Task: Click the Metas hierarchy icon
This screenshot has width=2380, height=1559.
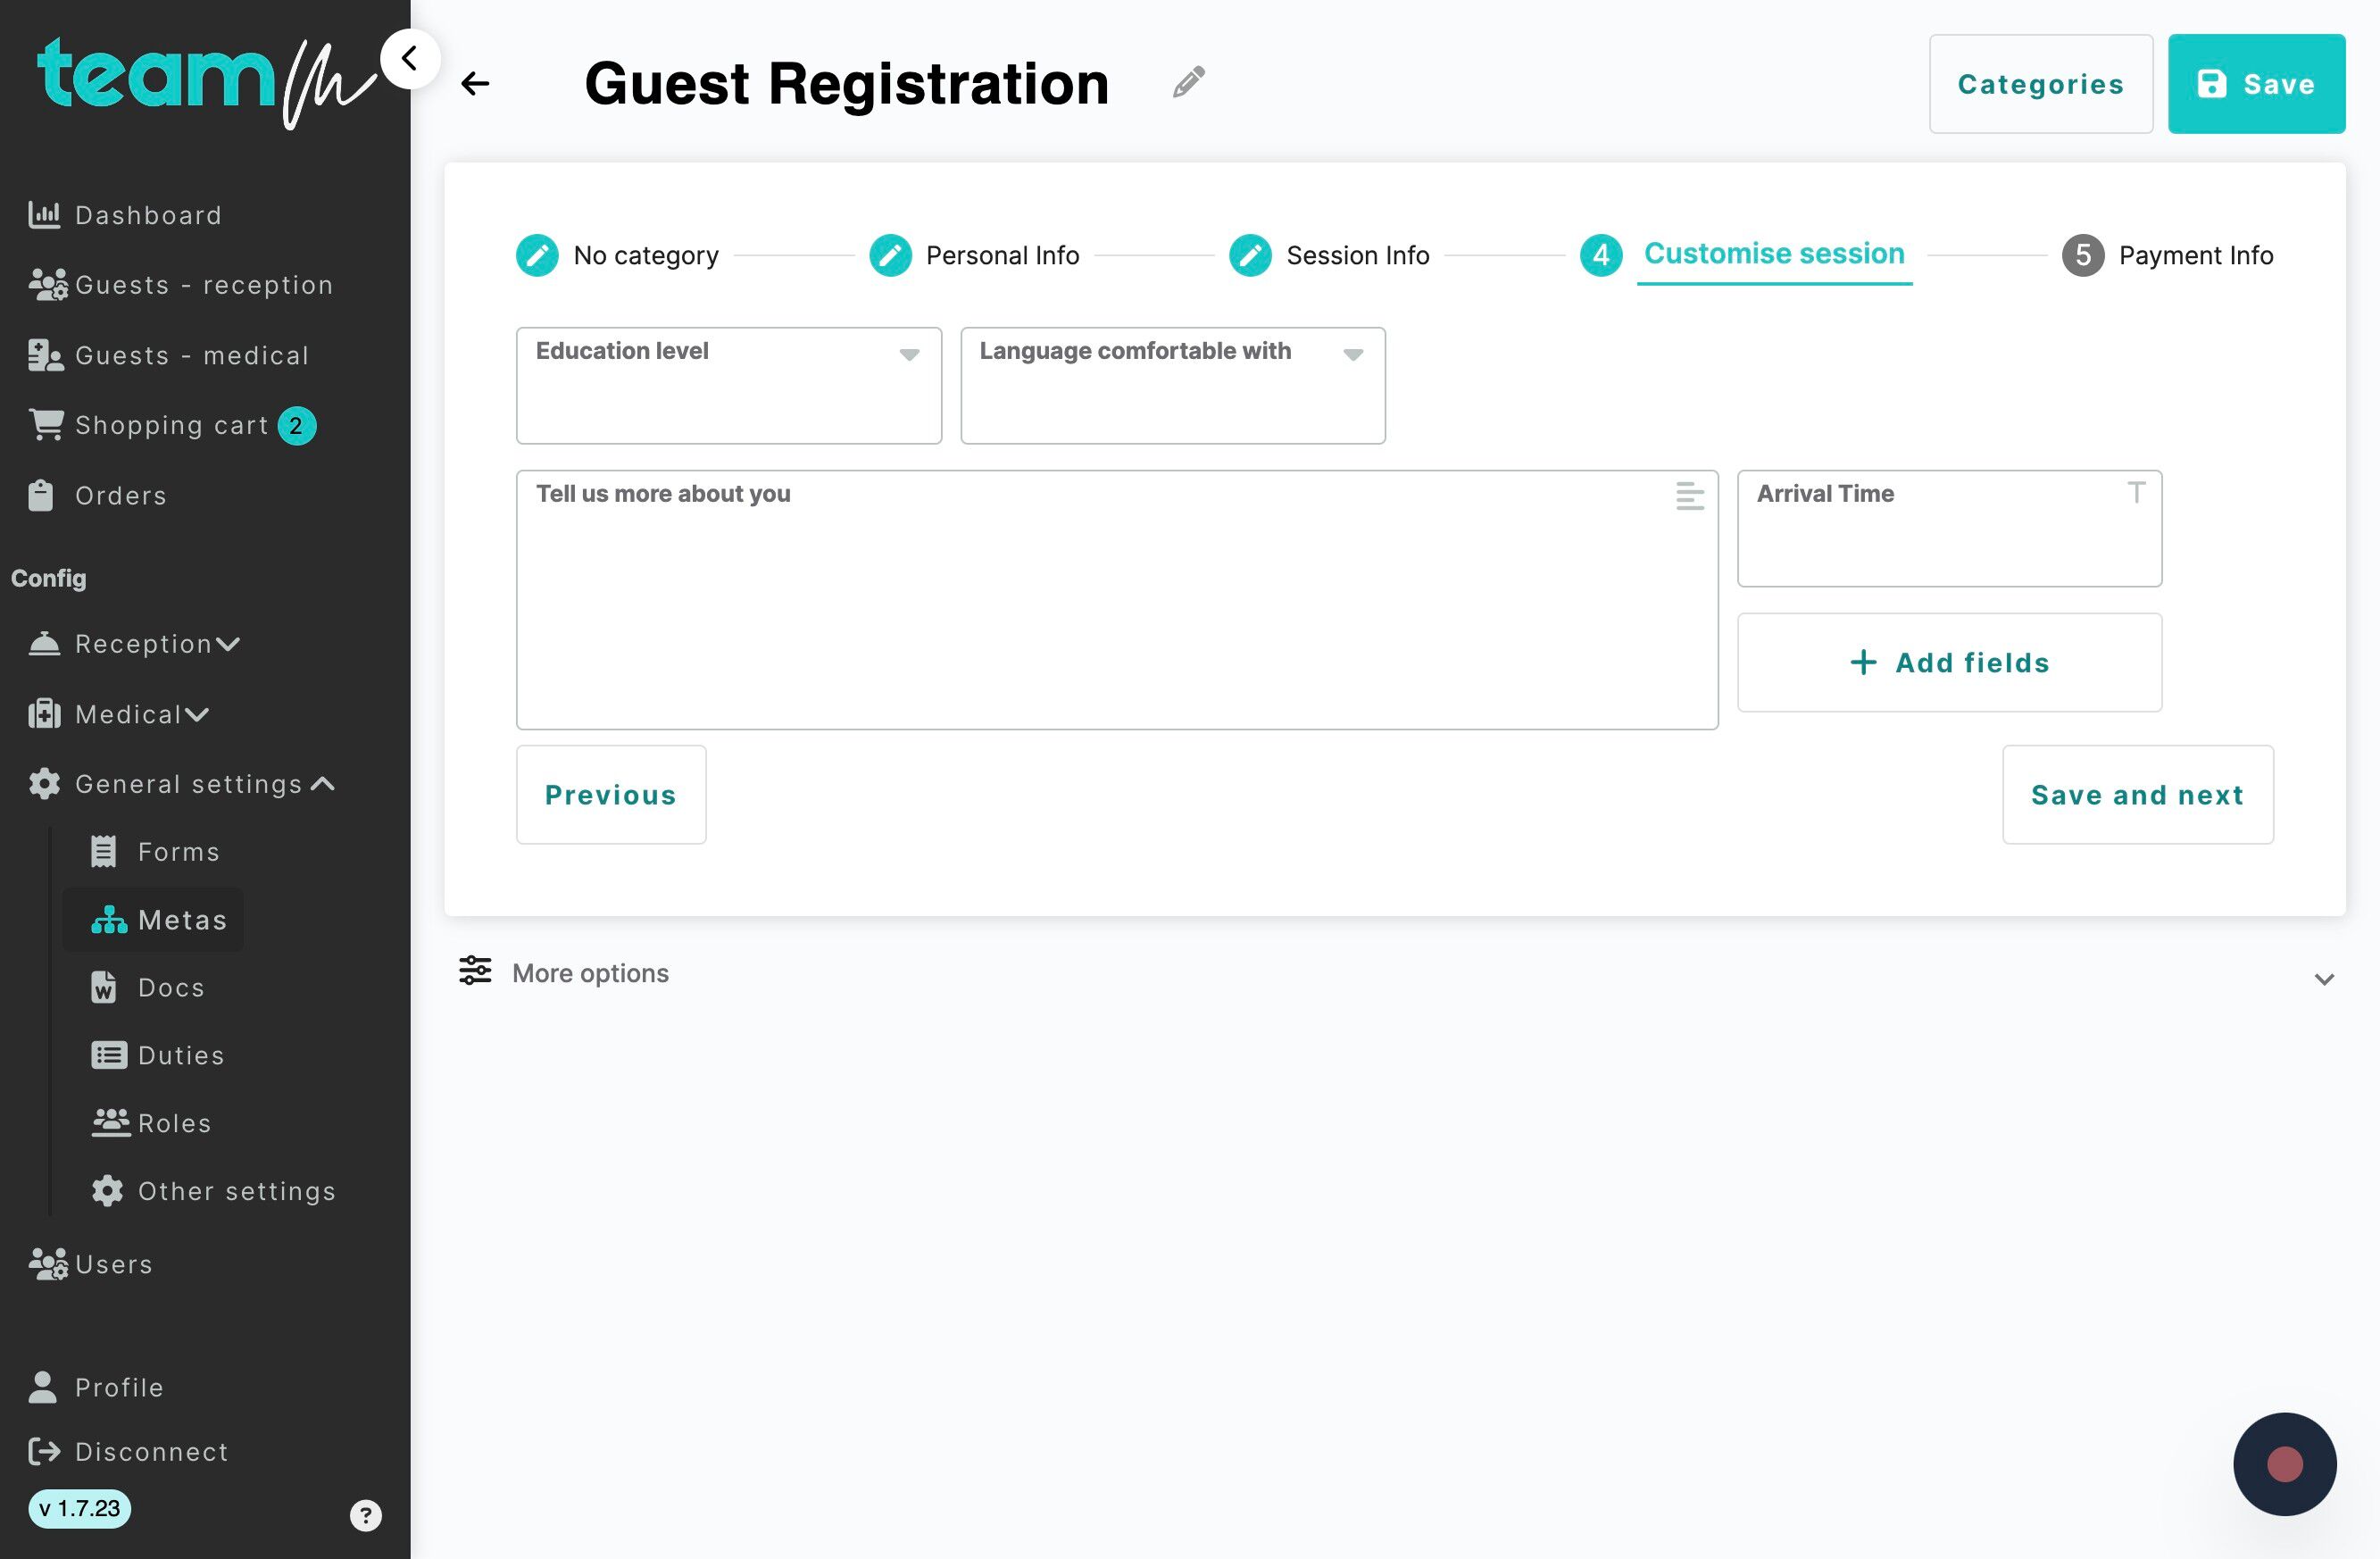Action: coord(109,919)
